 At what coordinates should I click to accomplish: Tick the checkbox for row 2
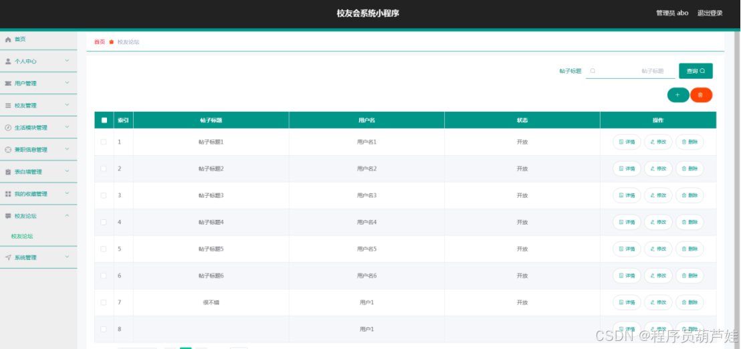104,168
